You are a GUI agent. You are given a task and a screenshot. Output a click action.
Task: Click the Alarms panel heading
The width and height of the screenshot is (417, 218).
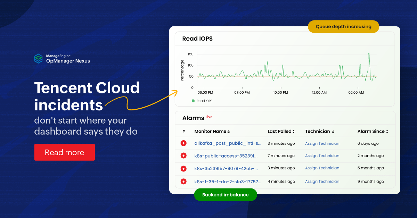(x=193, y=118)
